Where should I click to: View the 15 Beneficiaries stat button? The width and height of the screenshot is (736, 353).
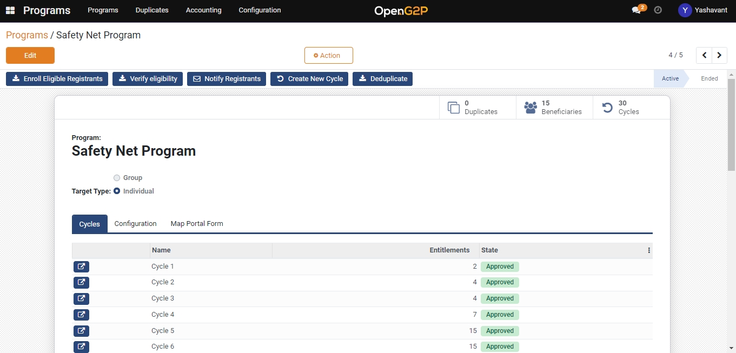[x=554, y=108]
